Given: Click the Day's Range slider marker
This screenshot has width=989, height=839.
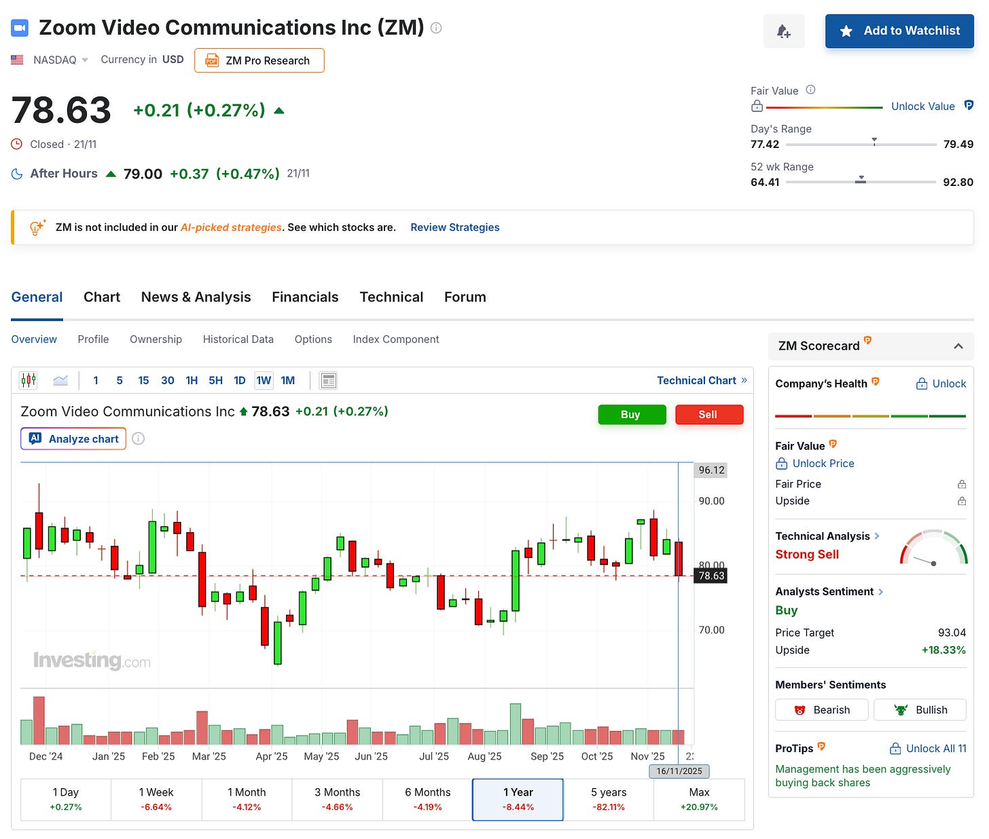Looking at the screenshot, I should tap(874, 142).
